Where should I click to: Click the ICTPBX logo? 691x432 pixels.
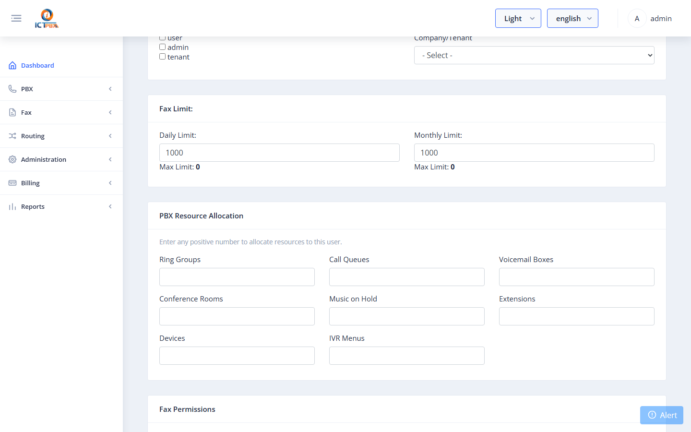coord(47,18)
